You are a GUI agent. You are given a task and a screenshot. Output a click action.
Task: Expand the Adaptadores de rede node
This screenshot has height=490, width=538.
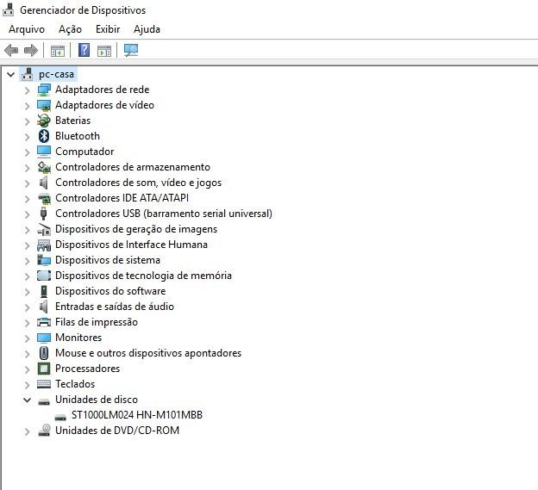(x=27, y=90)
